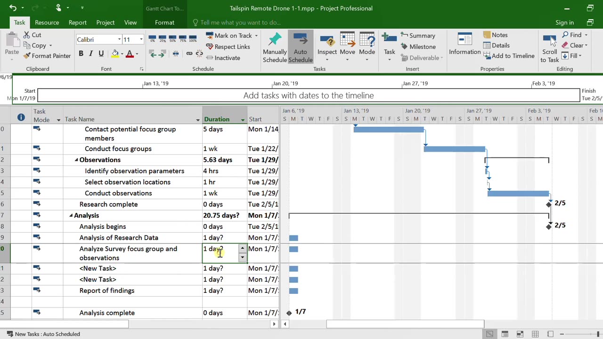Toggle Bold formatting
Screen dimensions: 603x339
[81, 54]
